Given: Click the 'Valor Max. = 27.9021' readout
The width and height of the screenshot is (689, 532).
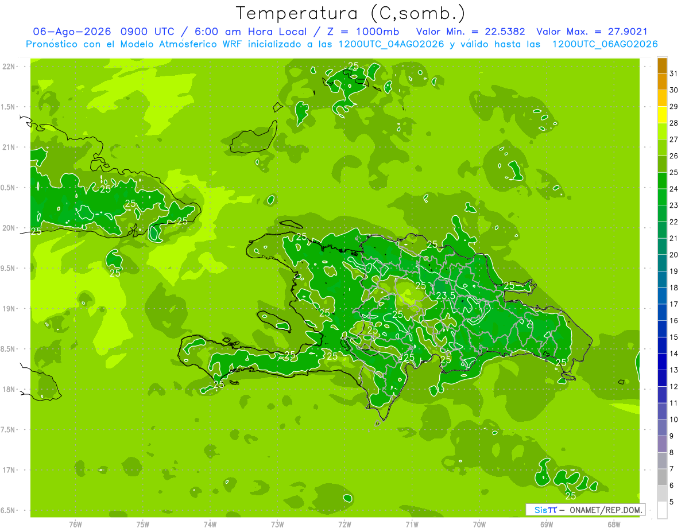Looking at the screenshot, I should (591, 32).
